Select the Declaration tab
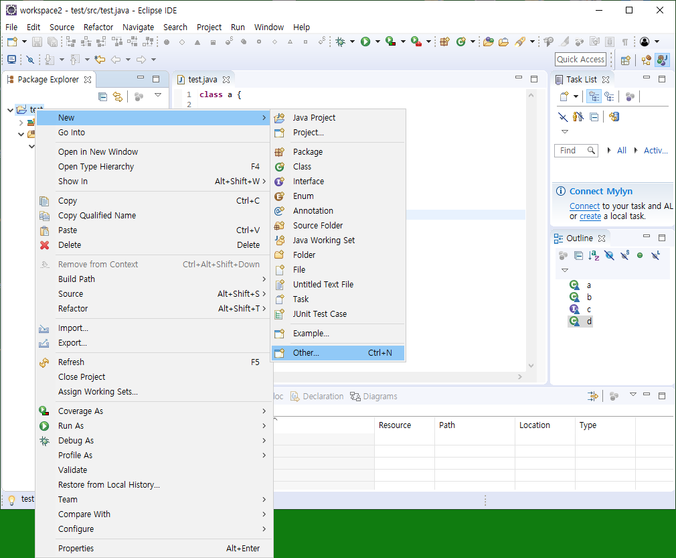Viewport: 676px width, 558px height. (x=317, y=396)
